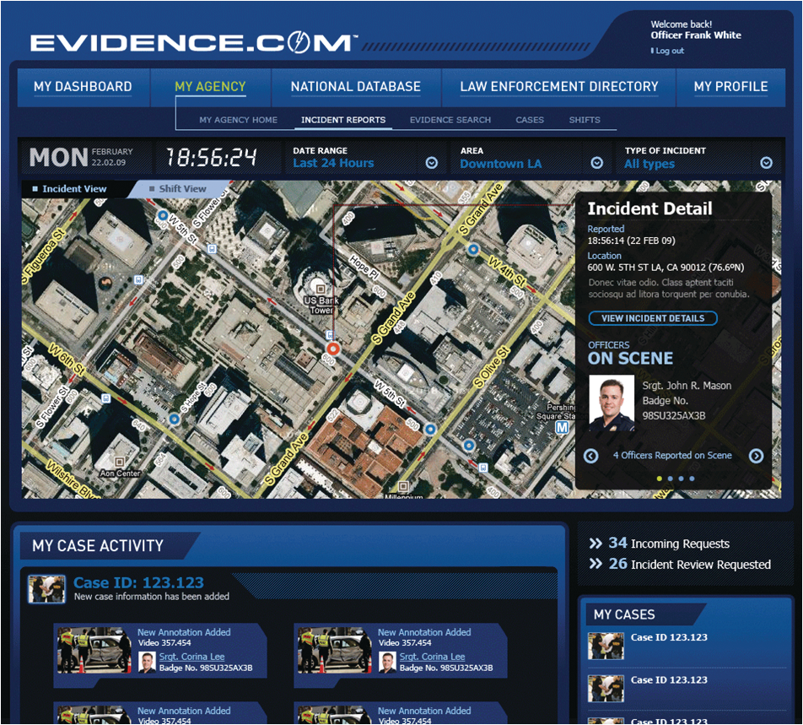803x725 pixels.
Task: Click the View Incident Details button
Action: click(653, 318)
